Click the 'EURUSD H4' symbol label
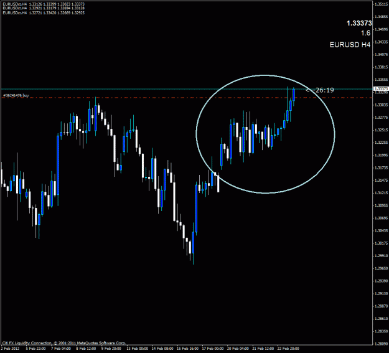389x353 pixels. click(x=350, y=45)
